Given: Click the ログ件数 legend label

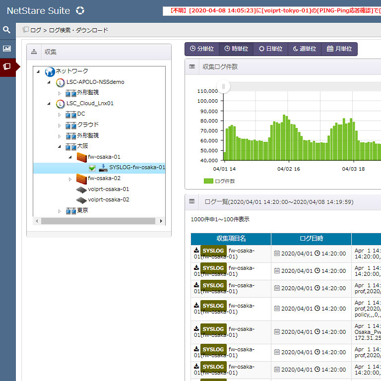Looking at the screenshot, I should [x=225, y=181].
